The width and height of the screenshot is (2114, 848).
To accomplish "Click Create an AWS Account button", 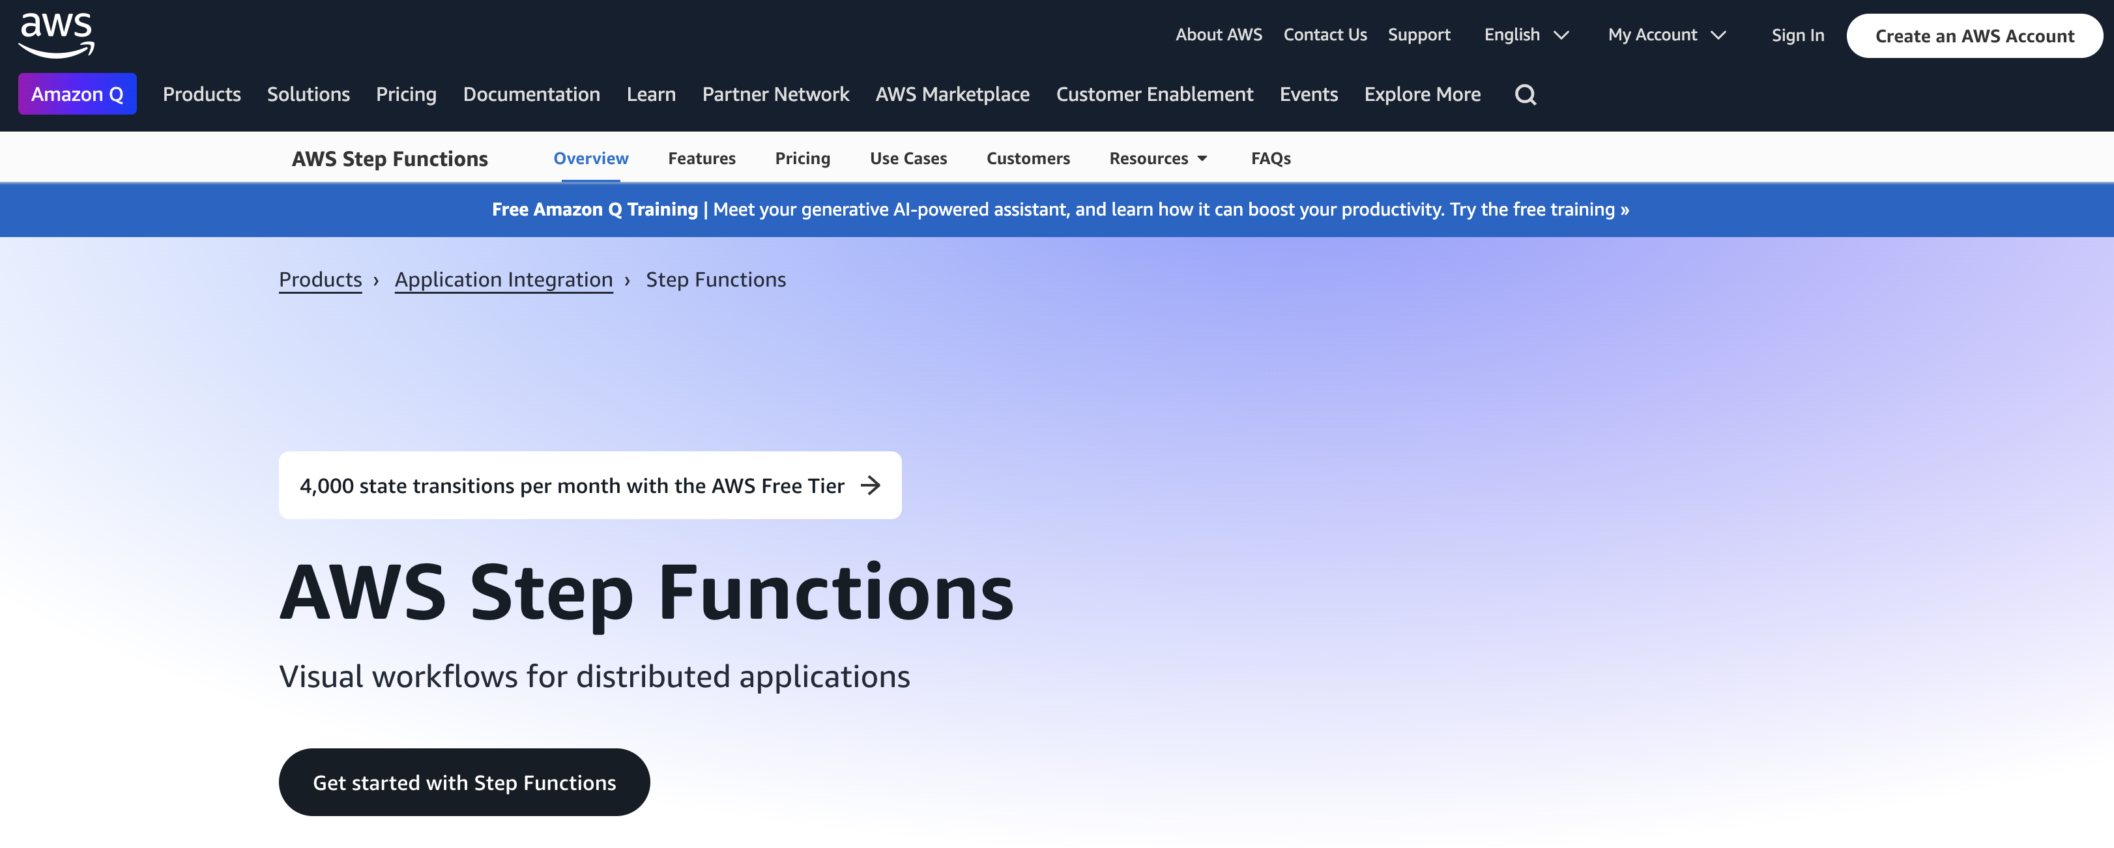I will (x=1975, y=36).
